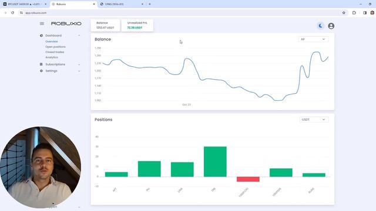Open the Analytics page

coord(52,57)
